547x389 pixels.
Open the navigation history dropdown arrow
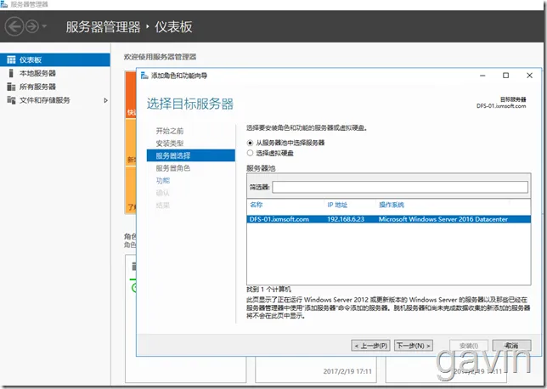[x=44, y=26]
